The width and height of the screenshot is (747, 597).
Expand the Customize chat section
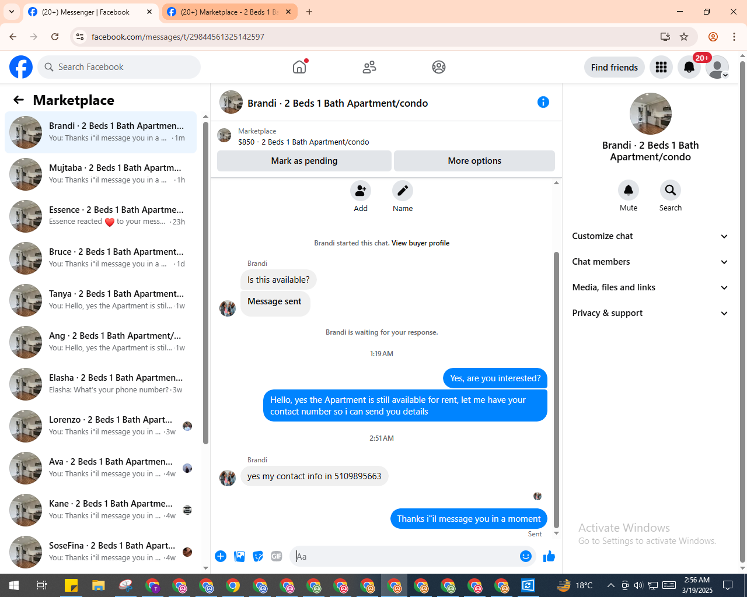(x=651, y=236)
